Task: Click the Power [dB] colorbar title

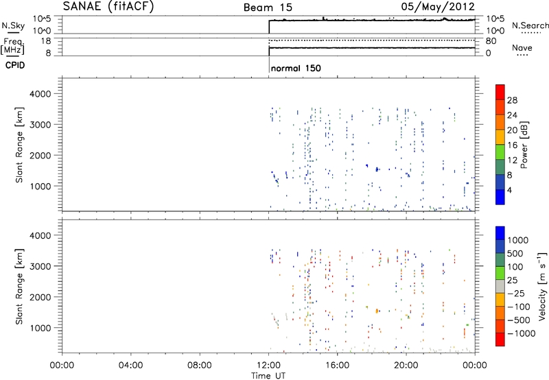Action: (524, 145)
